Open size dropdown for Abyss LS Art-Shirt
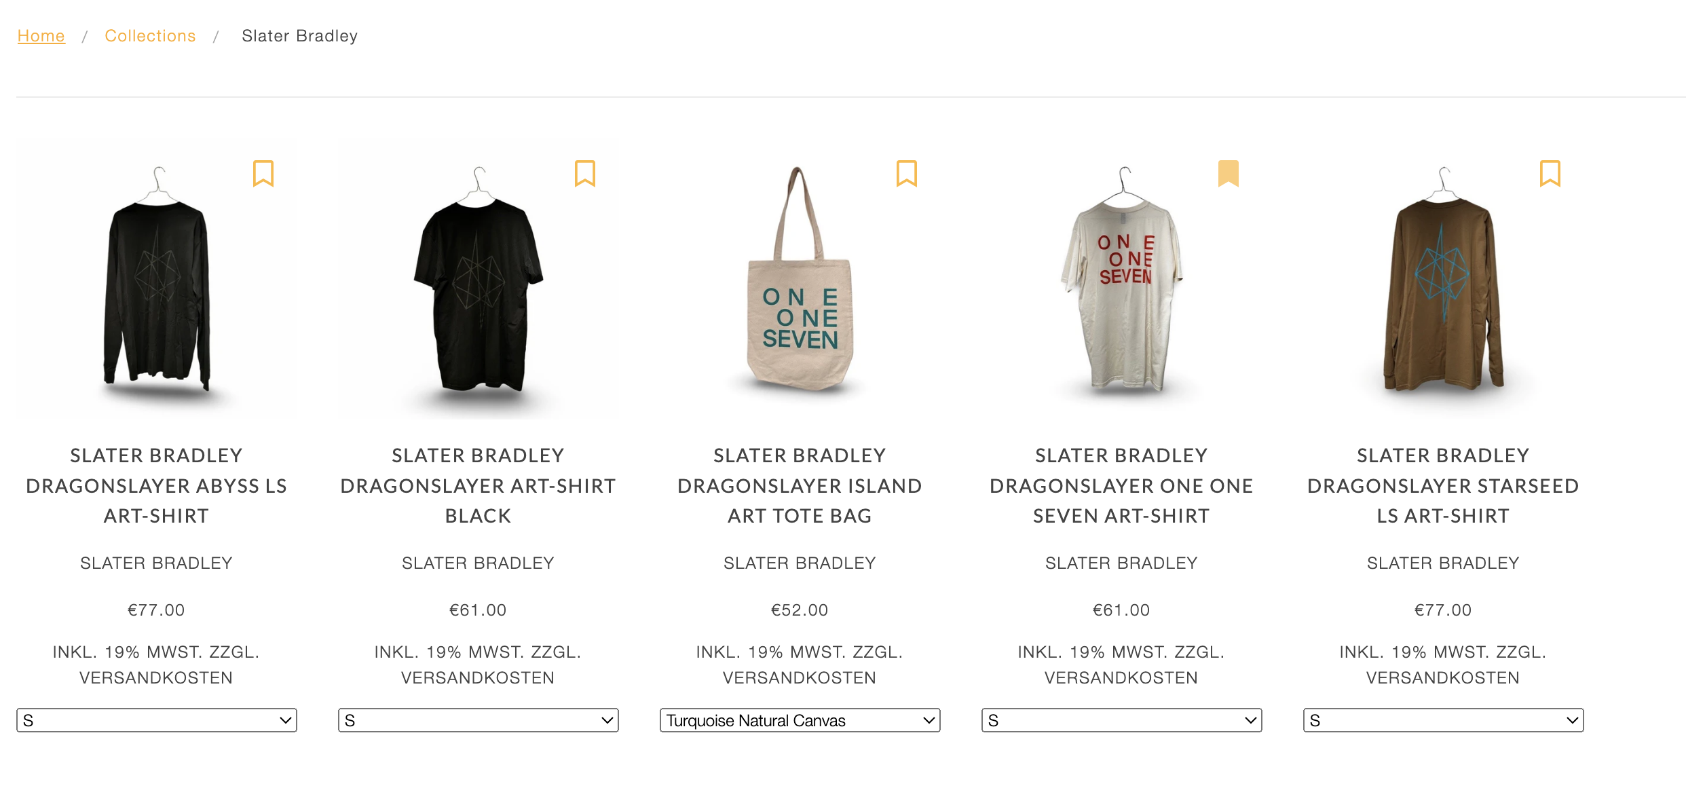The height and width of the screenshot is (786, 1686). (x=157, y=720)
